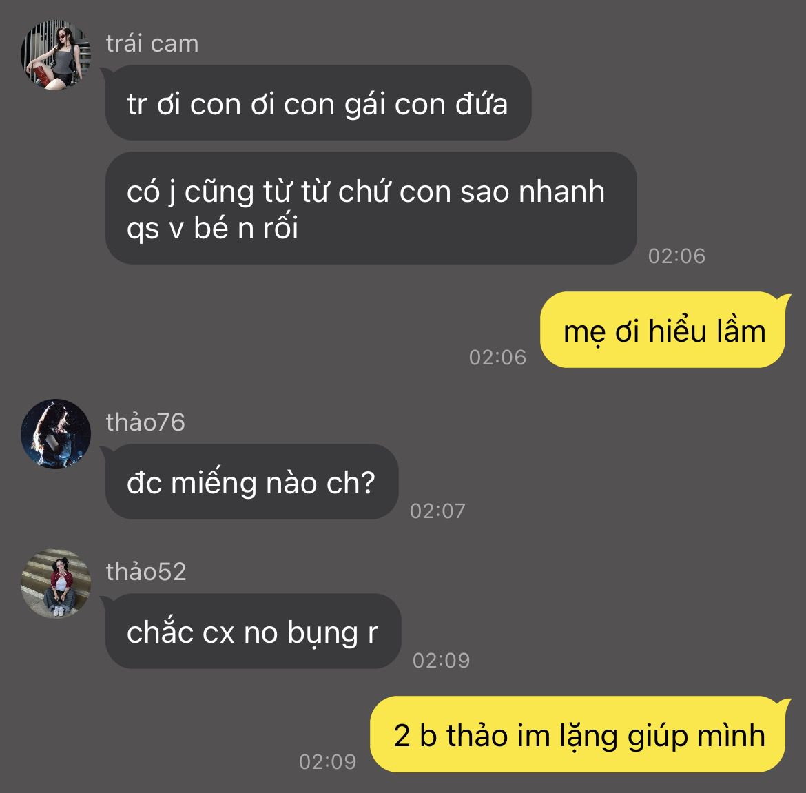This screenshot has height=793, width=806.
Task: Tap the username thảo52
Action: pyautogui.click(x=146, y=572)
